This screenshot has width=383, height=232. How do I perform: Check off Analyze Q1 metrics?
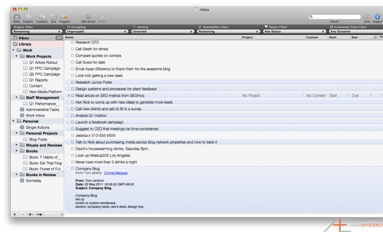tap(72, 115)
